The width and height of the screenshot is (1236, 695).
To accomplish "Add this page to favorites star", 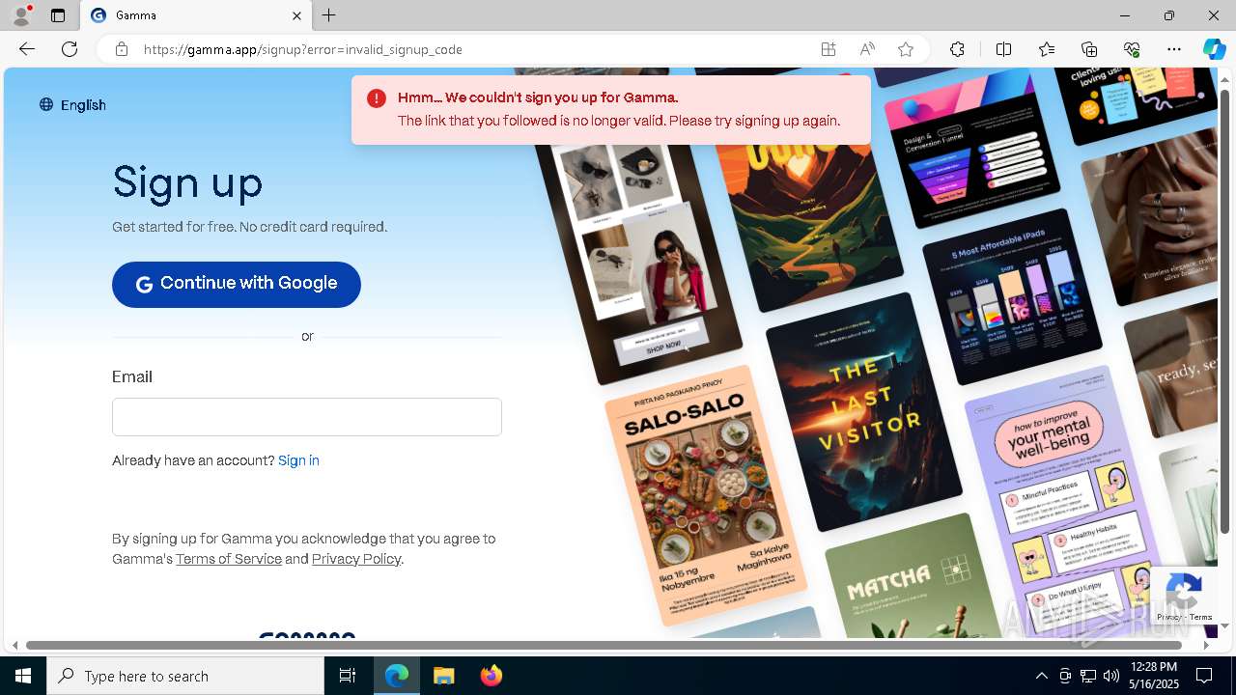I will [906, 49].
